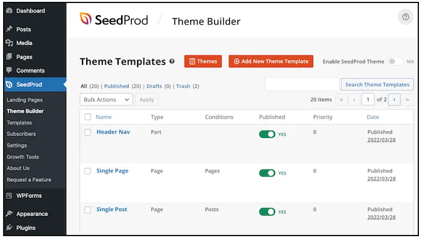
Task: Click the SeedProd leaf icon in sidebar
Action: tap(9, 85)
